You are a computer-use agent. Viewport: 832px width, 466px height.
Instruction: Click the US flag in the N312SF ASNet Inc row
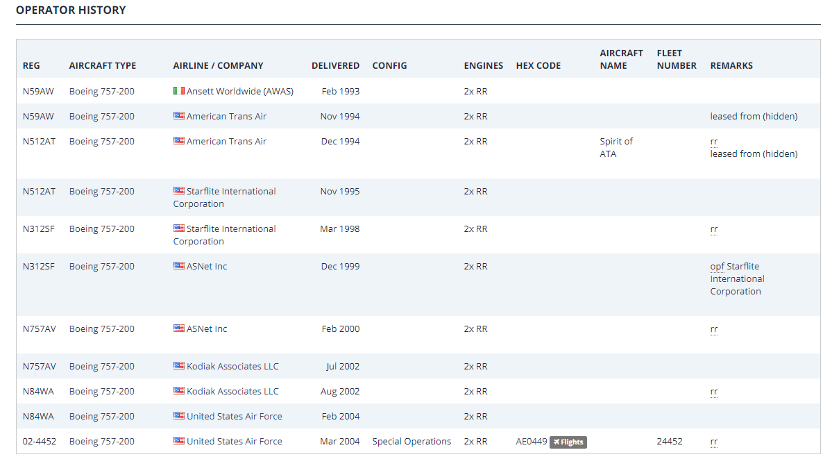point(179,266)
